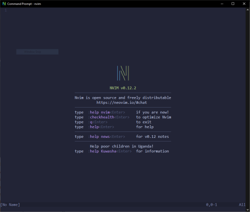Click the 'if you are new!' text
The width and height of the screenshot is (250, 212).
point(152,112)
